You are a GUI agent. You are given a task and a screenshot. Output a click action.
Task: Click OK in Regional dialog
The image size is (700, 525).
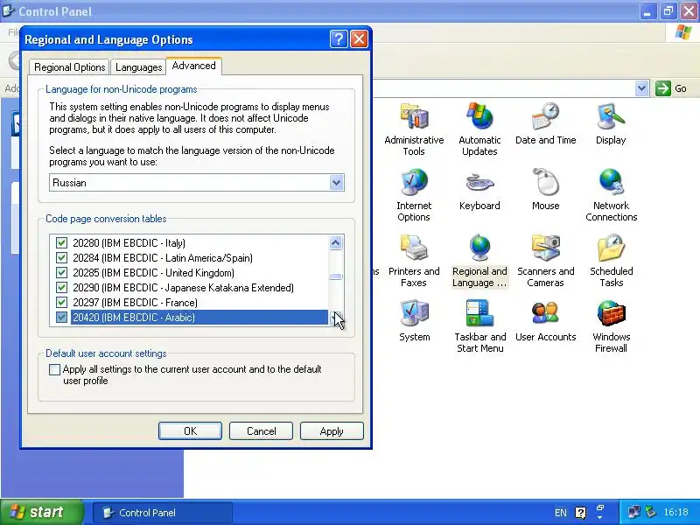pos(190,430)
